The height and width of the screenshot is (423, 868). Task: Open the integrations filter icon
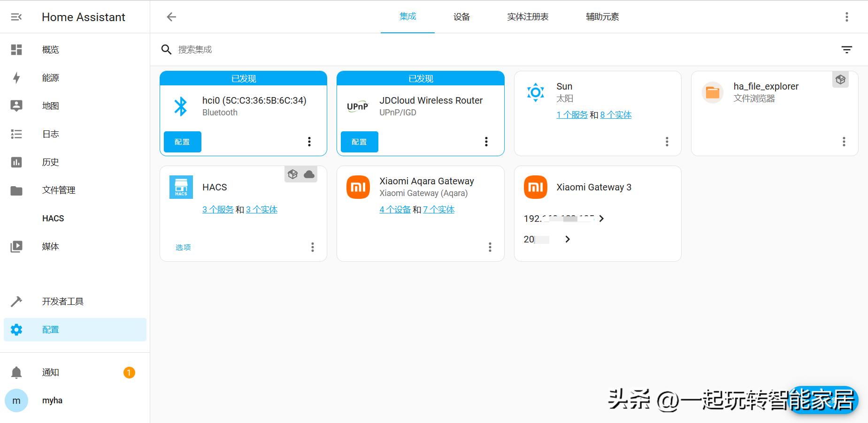pos(847,49)
